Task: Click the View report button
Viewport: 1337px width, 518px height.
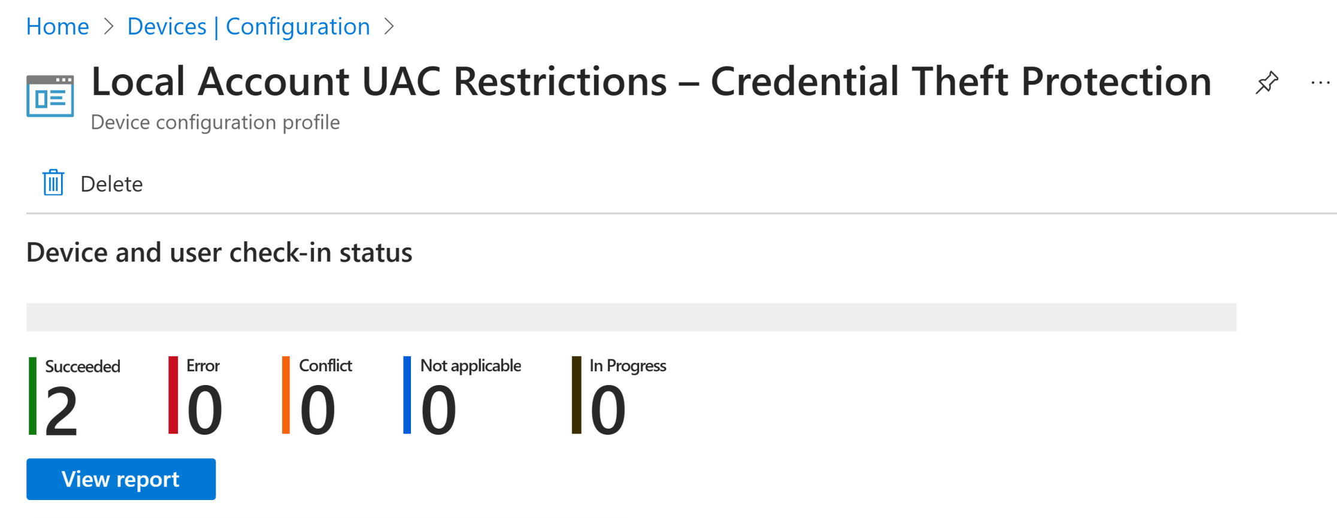Action: point(121,479)
